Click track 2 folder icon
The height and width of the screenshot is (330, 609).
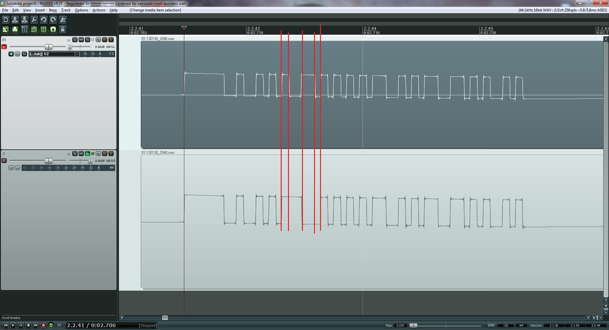pyautogui.click(x=69, y=154)
